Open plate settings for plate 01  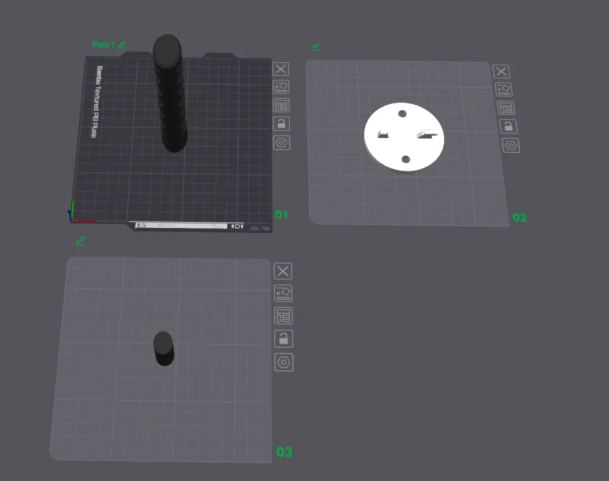[x=281, y=142]
